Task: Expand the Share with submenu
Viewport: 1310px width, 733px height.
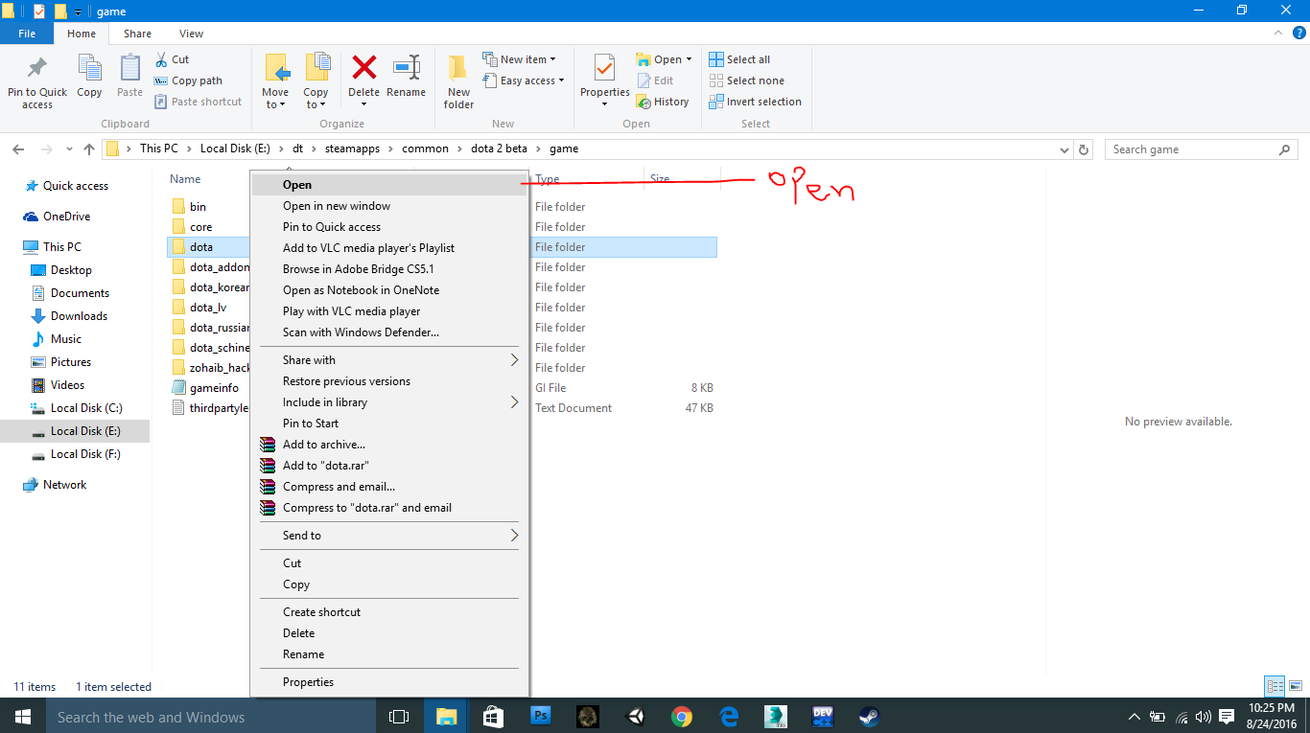Action: coord(389,360)
